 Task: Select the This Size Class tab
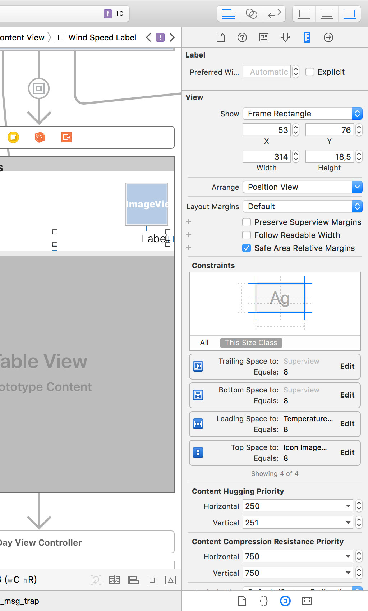251,343
